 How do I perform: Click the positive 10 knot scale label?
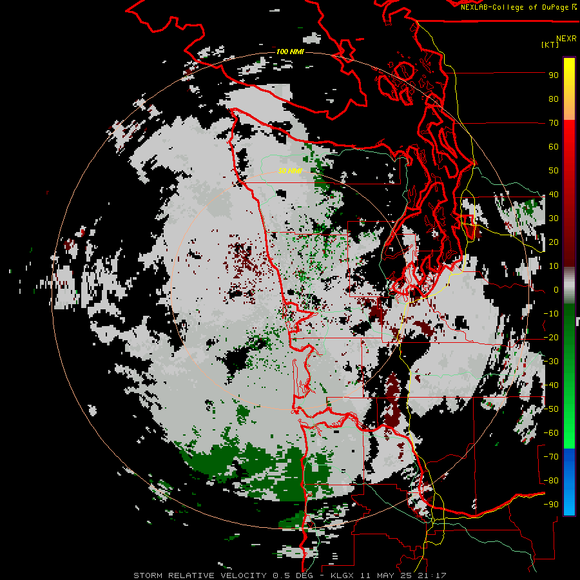(x=554, y=266)
